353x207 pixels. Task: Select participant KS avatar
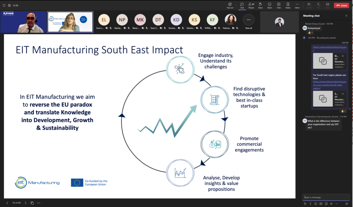coord(194,20)
